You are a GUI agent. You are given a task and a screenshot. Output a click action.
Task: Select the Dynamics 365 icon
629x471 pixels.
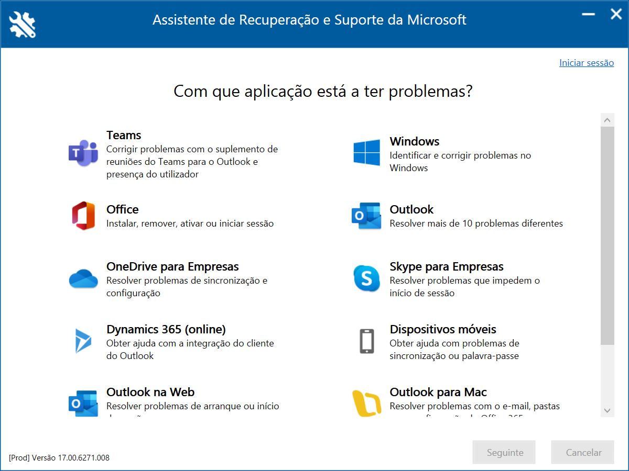tap(83, 341)
